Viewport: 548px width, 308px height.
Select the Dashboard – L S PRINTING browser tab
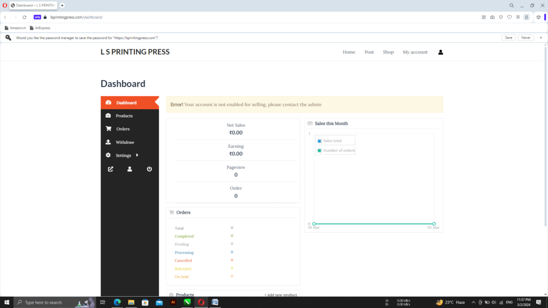pyautogui.click(x=34, y=5)
